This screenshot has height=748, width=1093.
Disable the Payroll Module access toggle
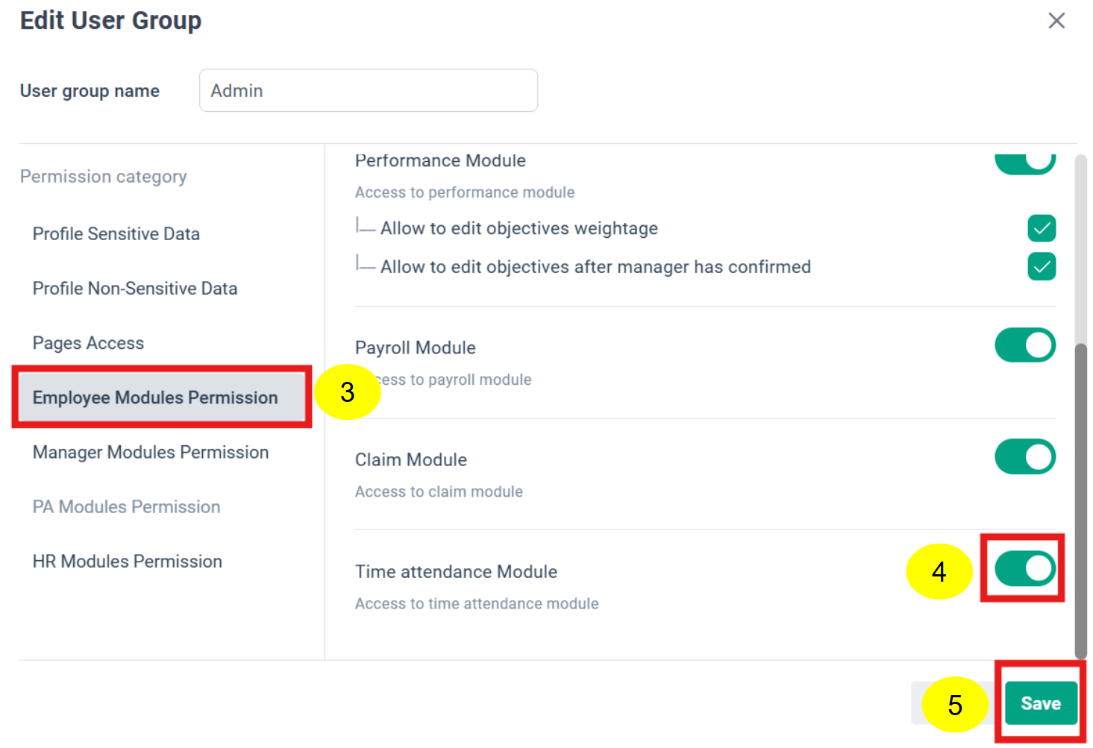point(1024,345)
